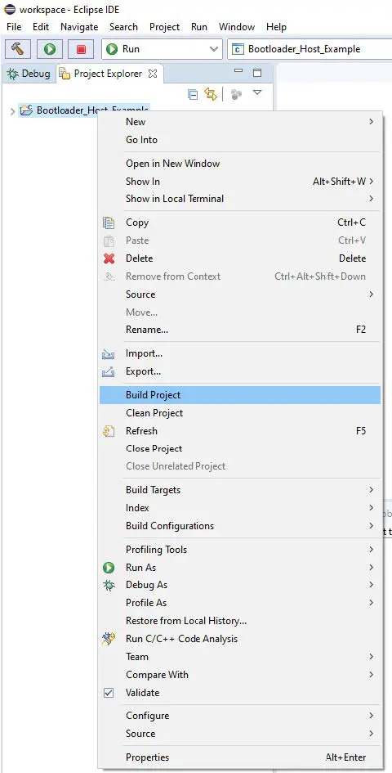Click Import... in the context menu
Viewport: 392px width, 773px height.
coord(240,353)
